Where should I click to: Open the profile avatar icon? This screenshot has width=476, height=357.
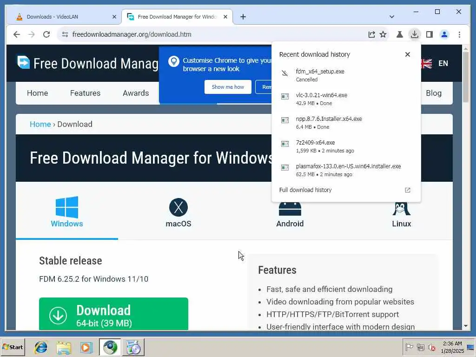444,34
